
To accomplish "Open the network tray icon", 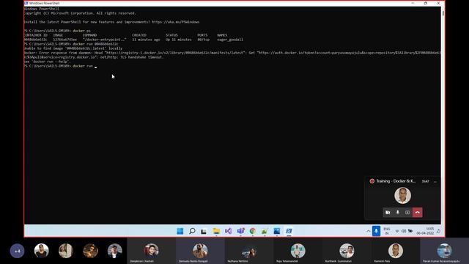I will click(397, 231).
